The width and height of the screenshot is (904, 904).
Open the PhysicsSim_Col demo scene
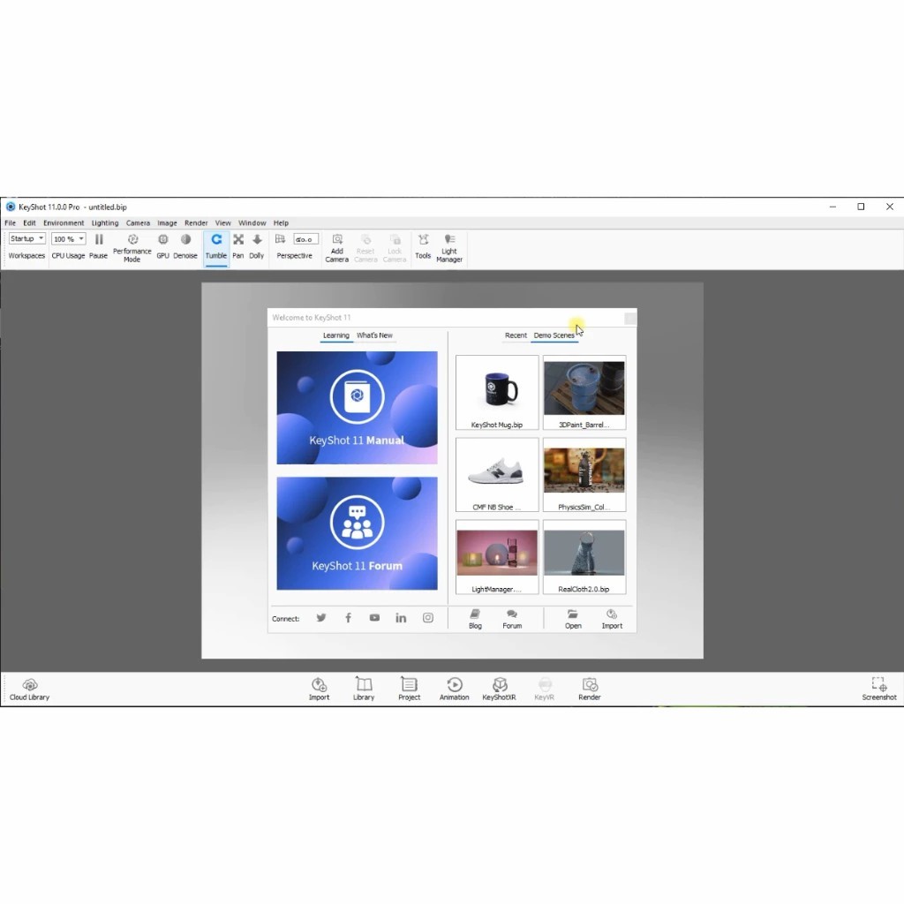coord(584,474)
